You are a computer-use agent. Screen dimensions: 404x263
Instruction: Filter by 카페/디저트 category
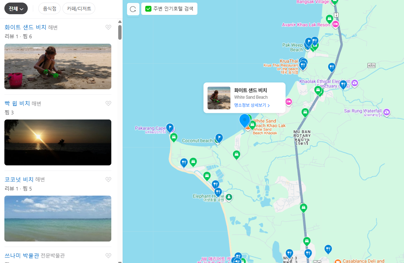tap(79, 9)
